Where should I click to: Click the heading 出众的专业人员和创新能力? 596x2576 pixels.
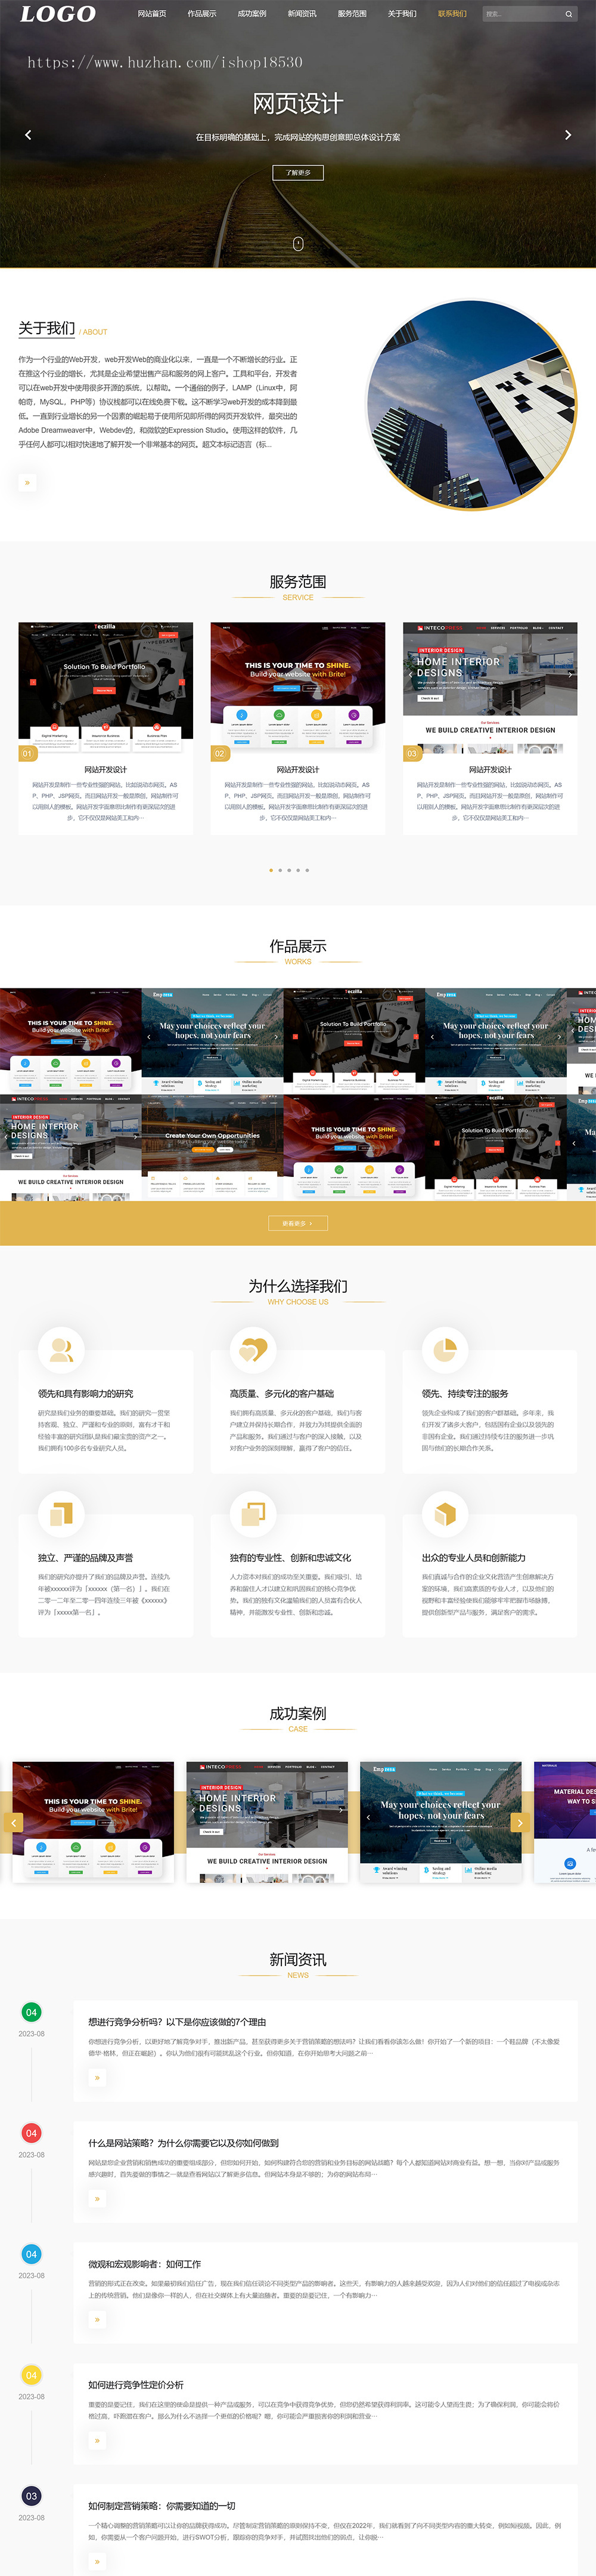[x=473, y=1557]
